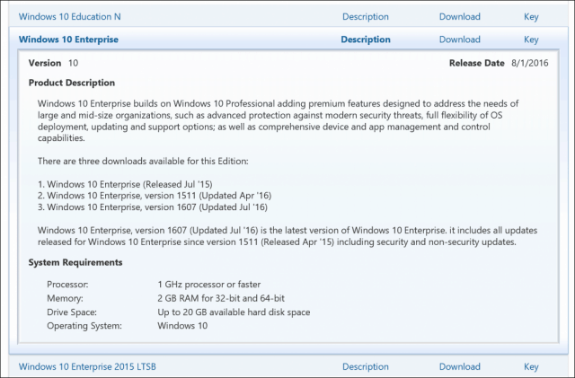Open Key for Enterprise 2015 LTSB
Screen dimensions: 575x378
(x=531, y=366)
